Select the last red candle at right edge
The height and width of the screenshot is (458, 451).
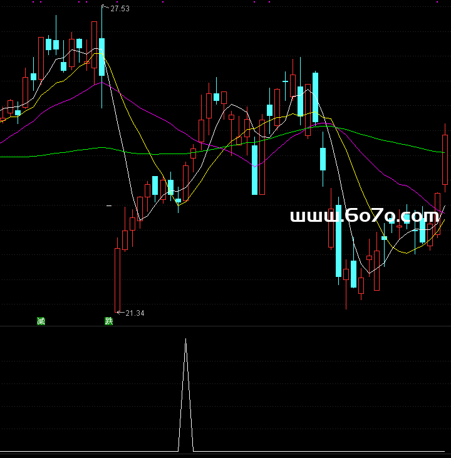[x=445, y=160]
